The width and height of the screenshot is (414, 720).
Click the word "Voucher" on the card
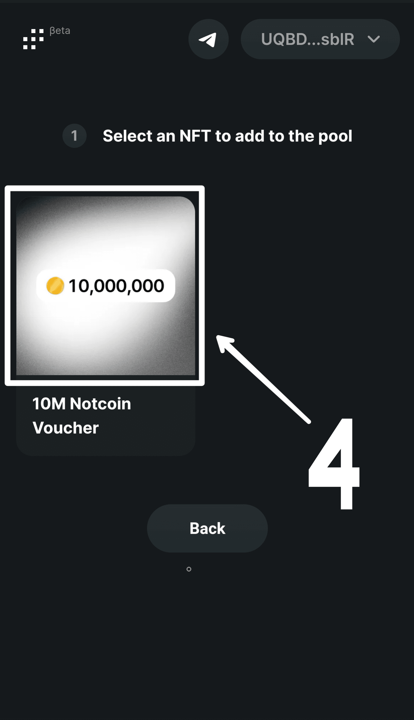point(66,428)
